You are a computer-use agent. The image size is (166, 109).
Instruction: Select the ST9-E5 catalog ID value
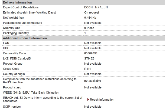tap(89, 58)
